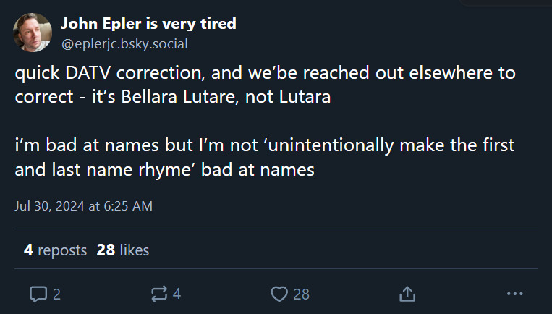
Task: Visit the @eplerjc.bsky.social handle link
Action: point(124,44)
